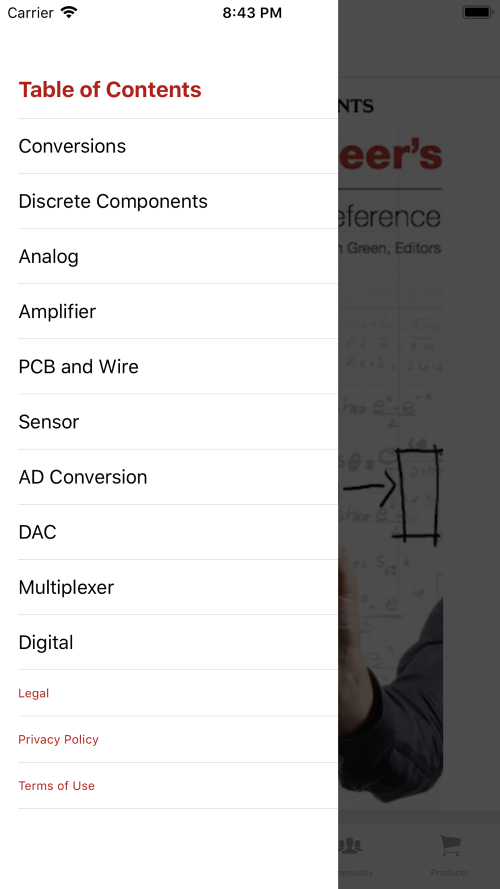Screen dimensions: 500x889
Task: Tap the battery status icon
Action: coord(477,12)
